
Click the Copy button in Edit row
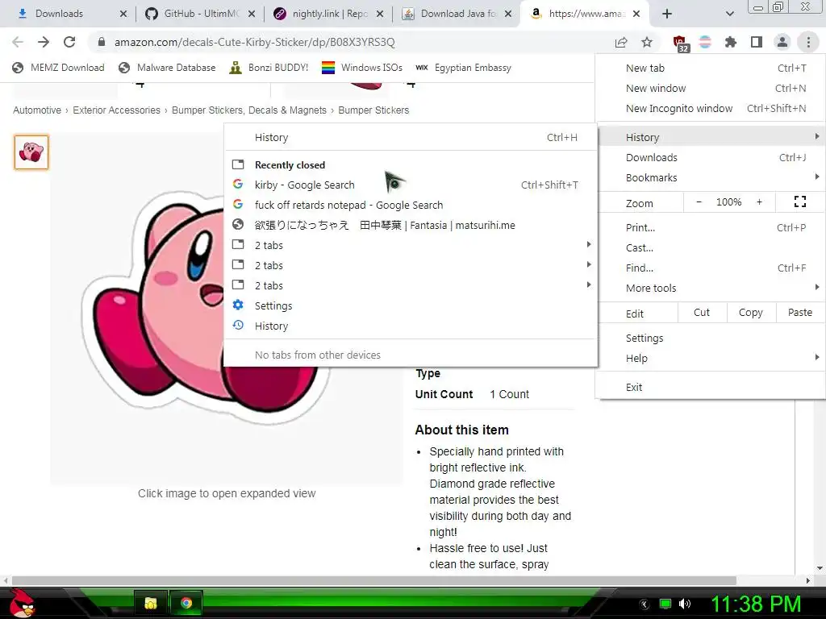tap(751, 313)
